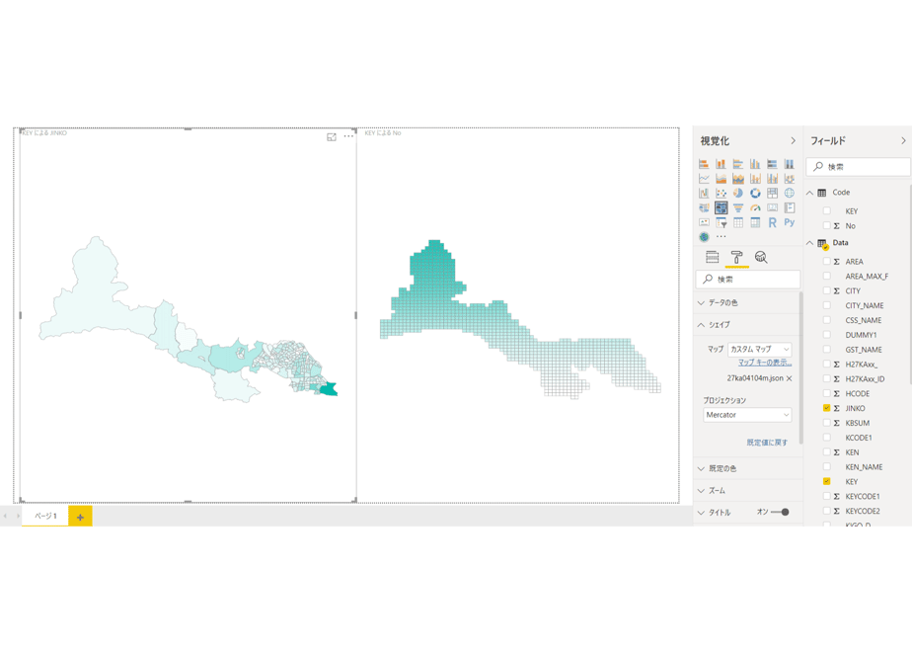
Task: Add a new page with plus tab
Action: [80, 517]
